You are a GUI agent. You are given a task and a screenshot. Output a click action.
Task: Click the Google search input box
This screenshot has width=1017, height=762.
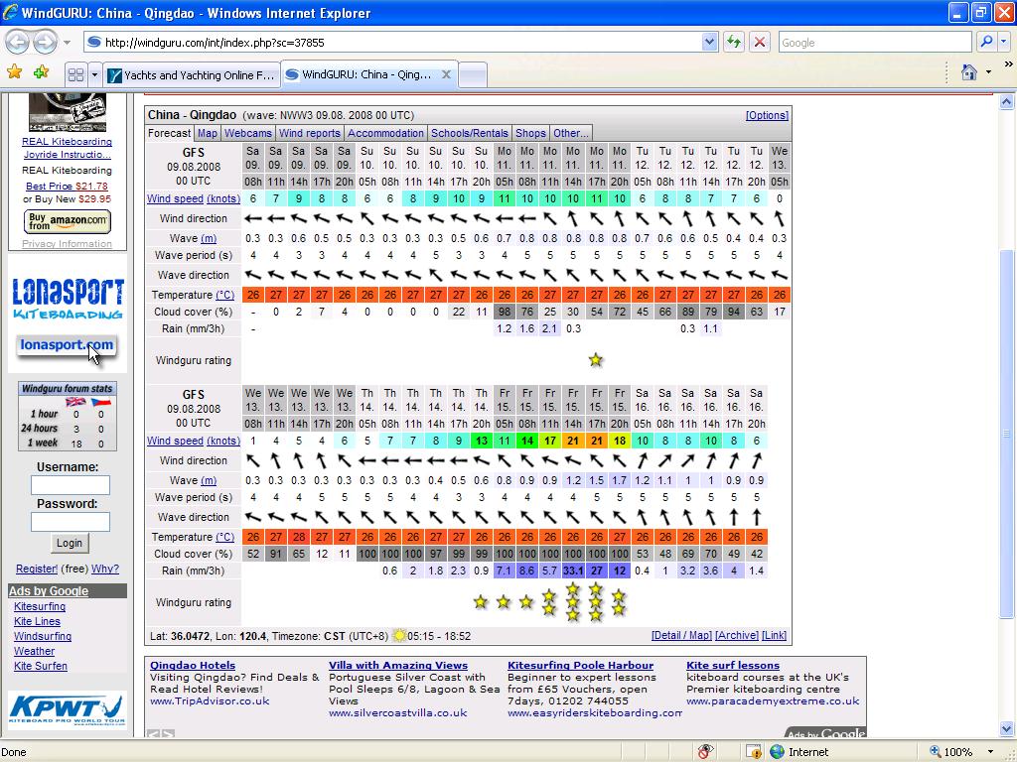[x=874, y=42]
